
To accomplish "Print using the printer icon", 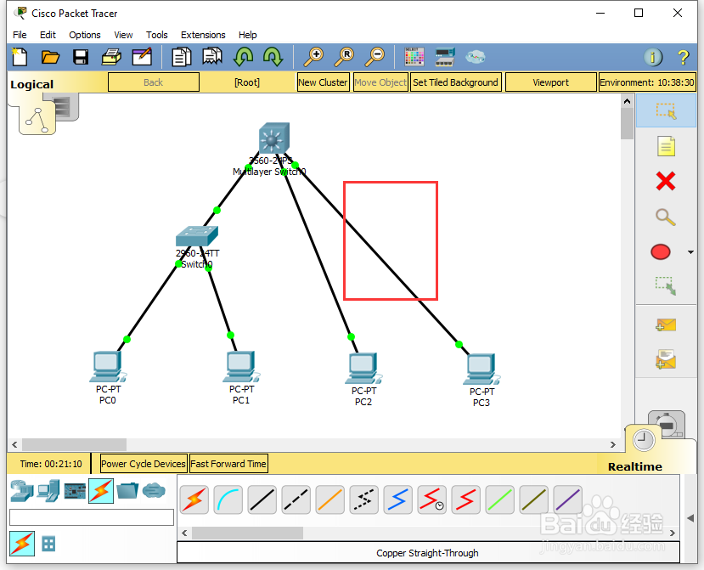I will pyautogui.click(x=111, y=57).
